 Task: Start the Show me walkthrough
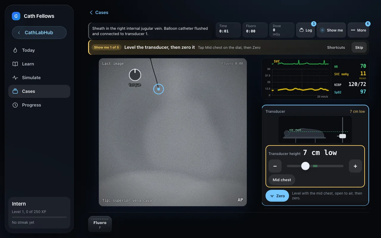(331, 30)
